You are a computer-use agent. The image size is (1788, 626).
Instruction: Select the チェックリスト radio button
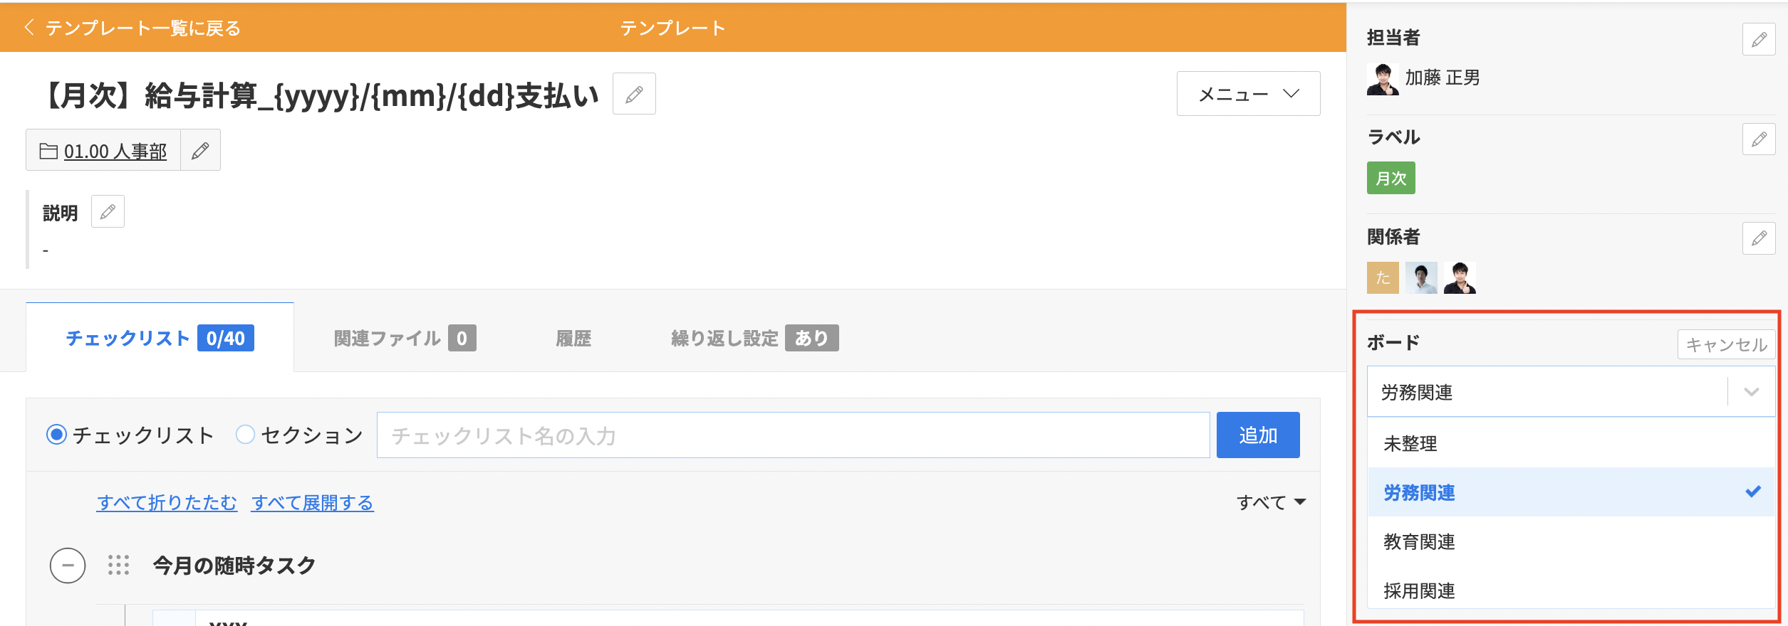click(56, 435)
